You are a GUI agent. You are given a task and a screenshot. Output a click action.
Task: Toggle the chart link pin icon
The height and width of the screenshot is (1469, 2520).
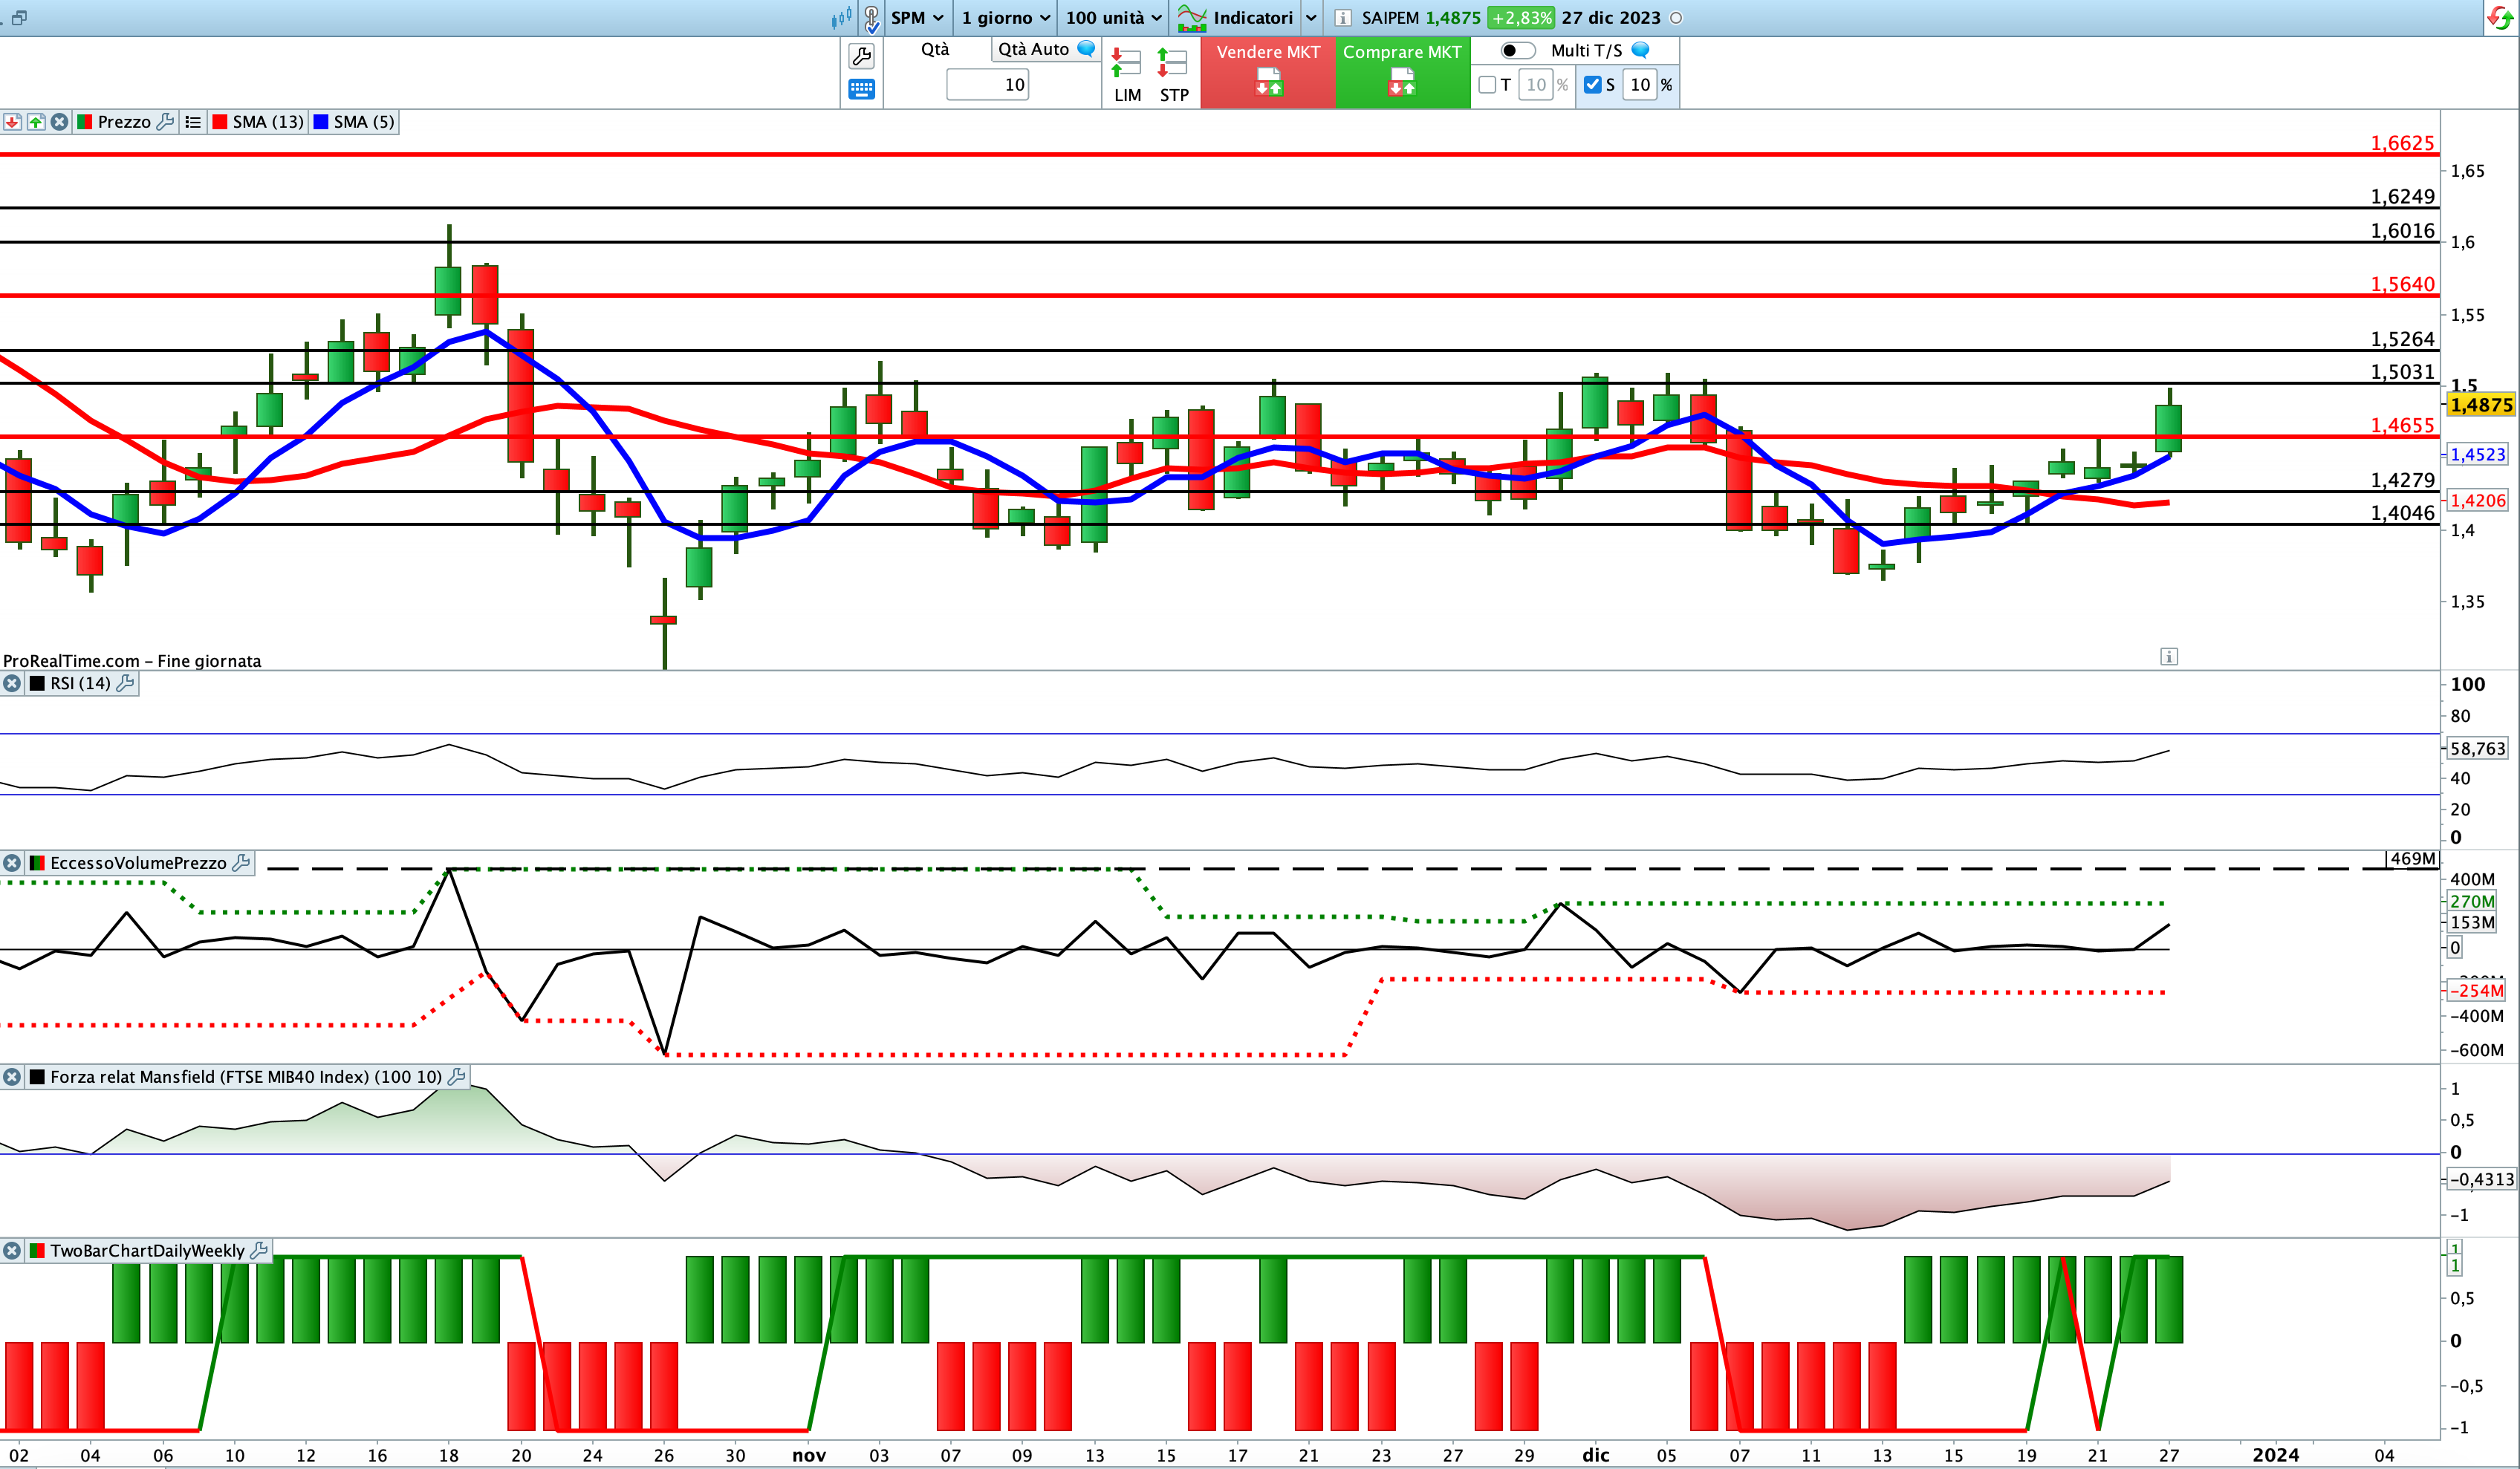pyautogui.click(x=871, y=18)
